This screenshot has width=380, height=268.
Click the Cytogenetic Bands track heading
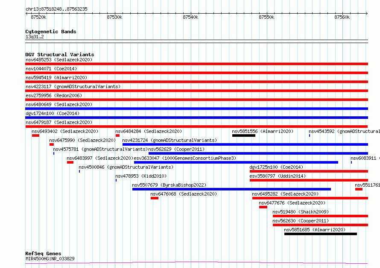point(51,32)
